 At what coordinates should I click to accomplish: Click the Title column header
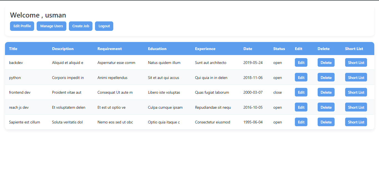pyautogui.click(x=13, y=49)
